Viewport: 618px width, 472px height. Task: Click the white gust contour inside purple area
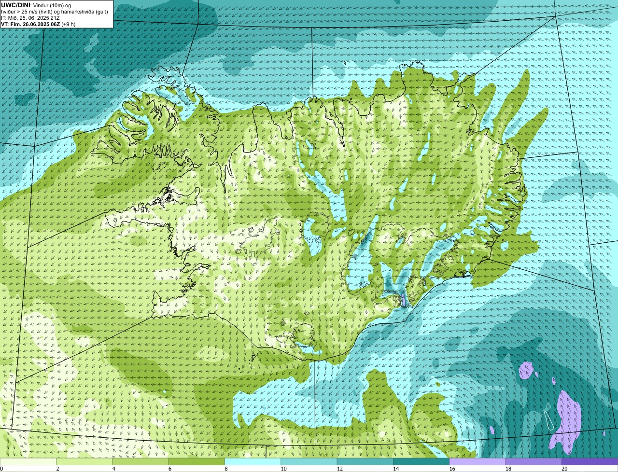(550, 420)
